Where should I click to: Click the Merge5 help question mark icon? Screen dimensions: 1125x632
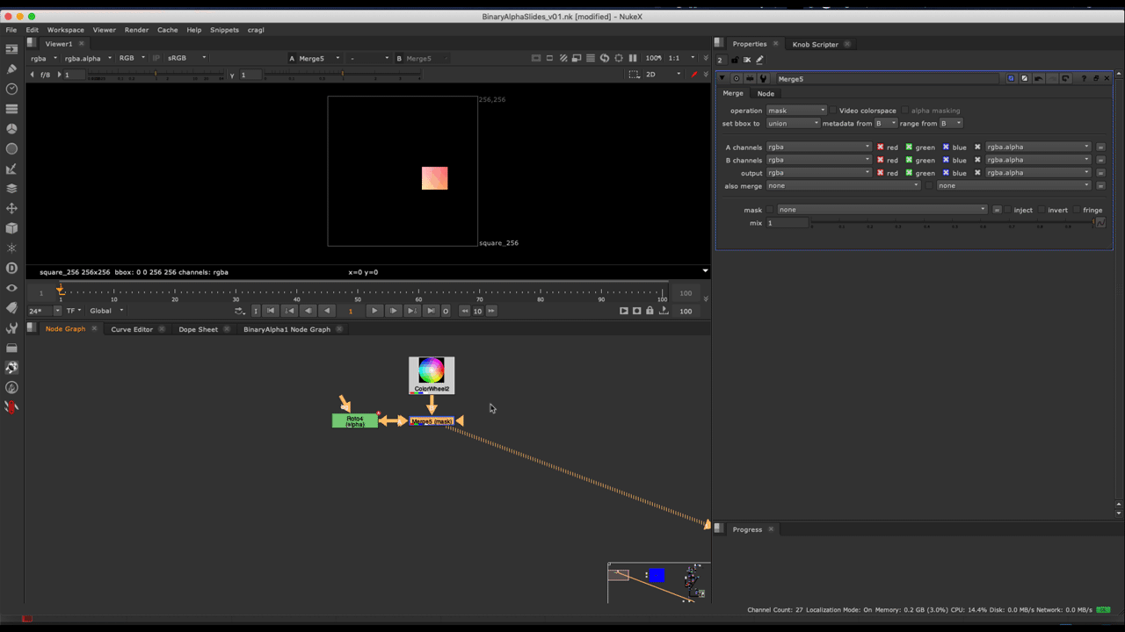(1083, 79)
